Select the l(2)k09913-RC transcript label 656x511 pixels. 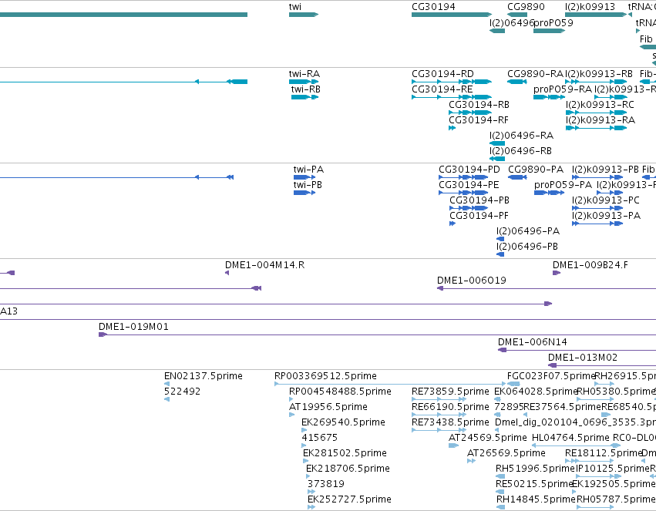click(600, 105)
